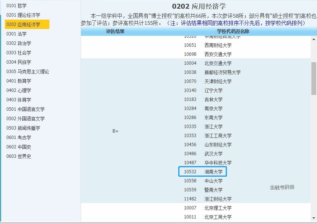This screenshot has height=223, width=317.
Task: Click the 评估结果 column header
Action: [x=115, y=31]
